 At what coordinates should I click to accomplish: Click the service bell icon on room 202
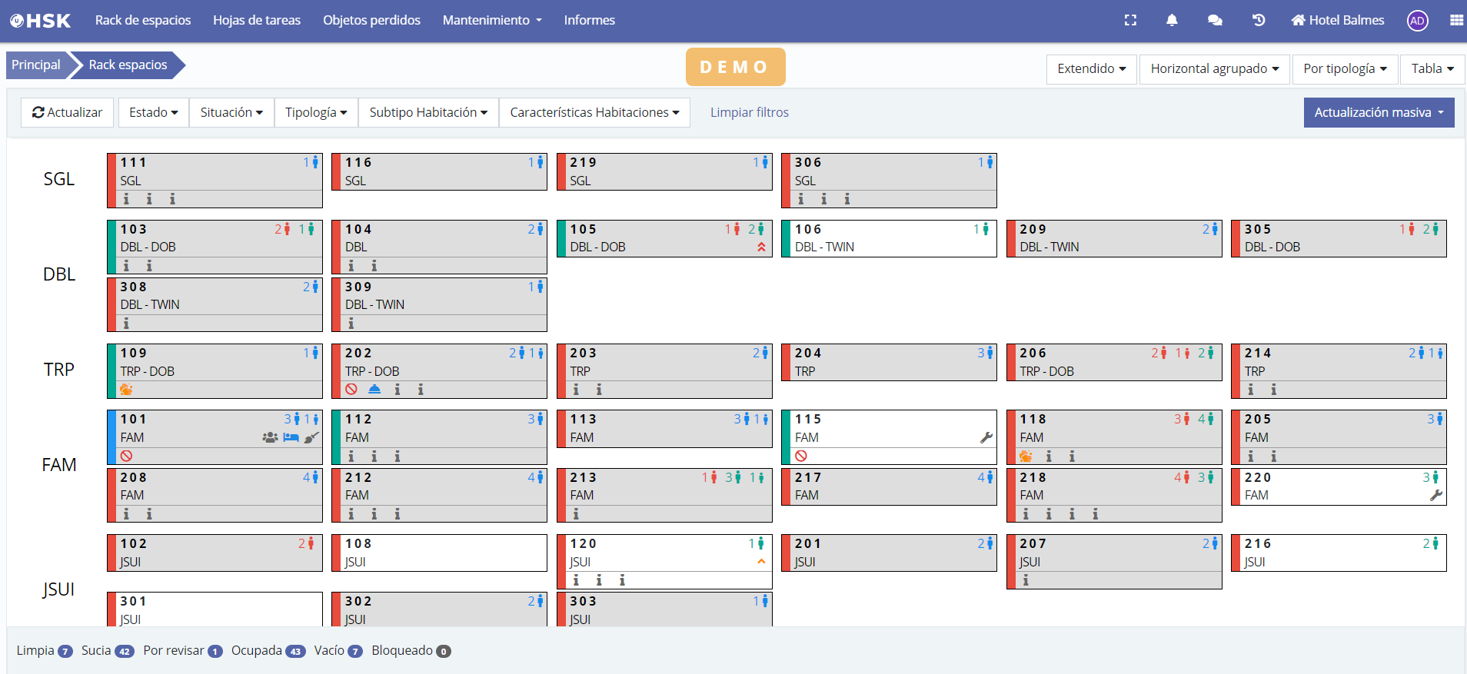pos(374,390)
